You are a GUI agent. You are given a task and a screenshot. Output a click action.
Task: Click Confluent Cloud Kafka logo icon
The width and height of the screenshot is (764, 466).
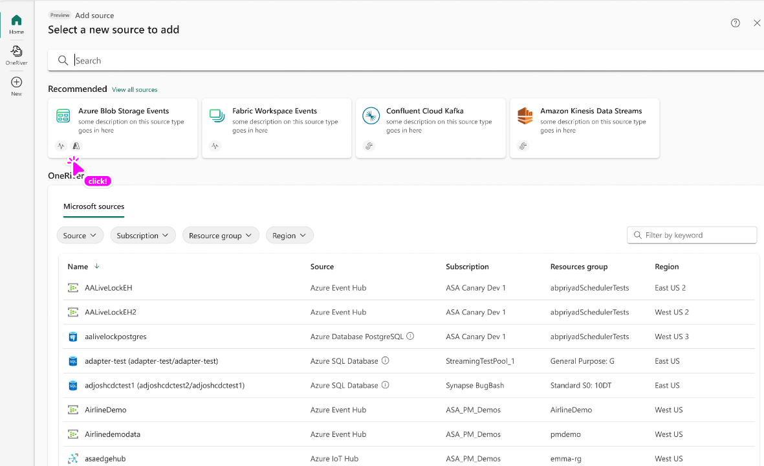click(x=371, y=115)
